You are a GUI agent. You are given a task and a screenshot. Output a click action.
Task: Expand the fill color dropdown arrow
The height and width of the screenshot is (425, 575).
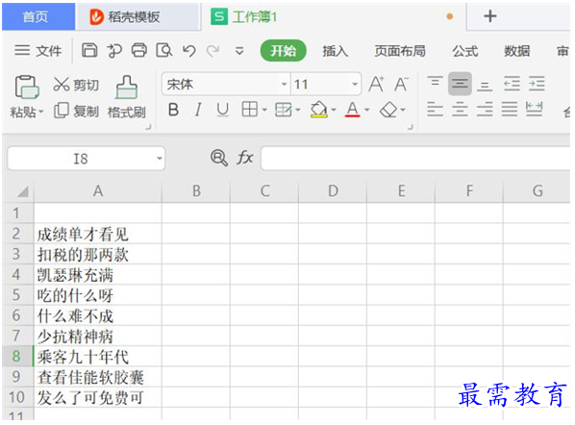pos(334,110)
